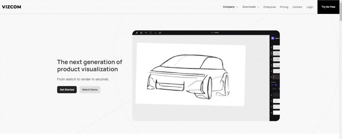Click the Get Started button
Image resolution: width=342 pixels, height=139 pixels.
pyautogui.click(x=67, y=90)
